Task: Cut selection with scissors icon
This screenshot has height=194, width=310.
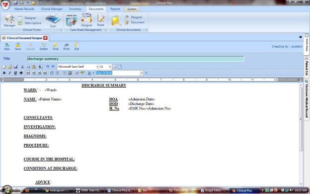Action: pos(22,67)
